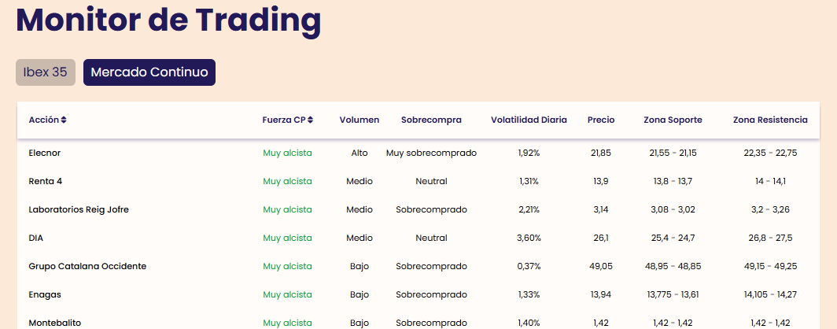Click the Zona Soporte column header
The width and height of the screenshot is (837, 329).
[x=673, y=120]
